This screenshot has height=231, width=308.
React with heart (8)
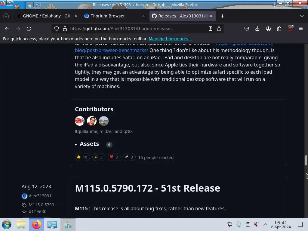coord(114,157)
